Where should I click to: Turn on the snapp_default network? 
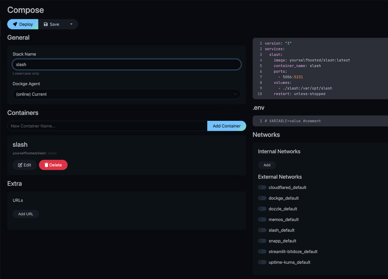click(x=262, y=241)
